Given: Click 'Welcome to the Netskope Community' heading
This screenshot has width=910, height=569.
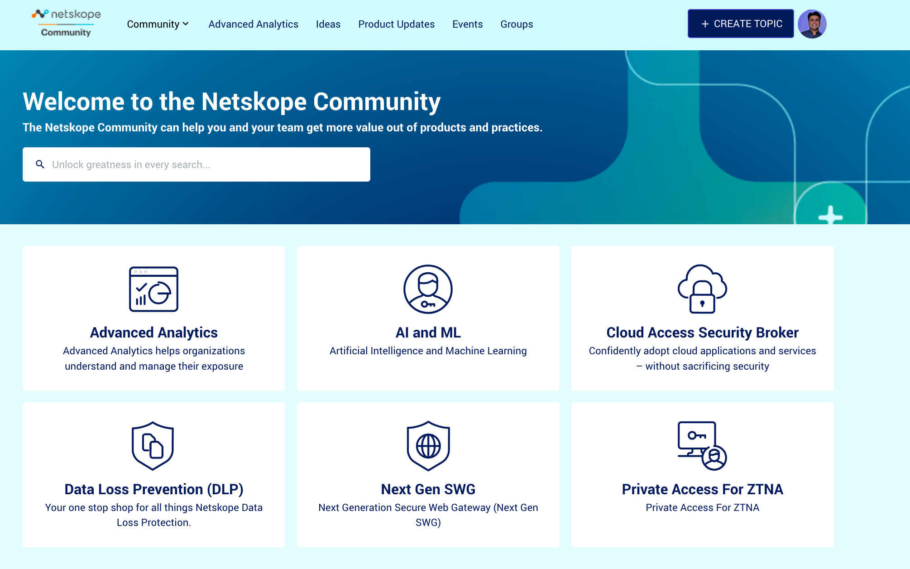Looking at the screenshot, I should 232,101.
